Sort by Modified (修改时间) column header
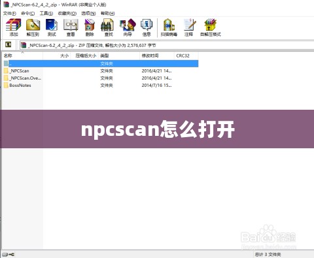Viewport: 314px width, 258px height. tap(157, 56)
